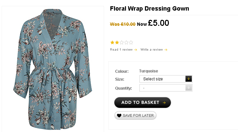Click the dressing gown product image
Image resolution: width=238 pixels, height=132 pixels.
tap(53, 69)
